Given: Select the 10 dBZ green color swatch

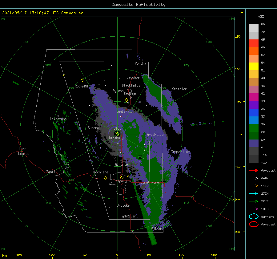Looking at the screenshot, I should click(x=254, y=136).
